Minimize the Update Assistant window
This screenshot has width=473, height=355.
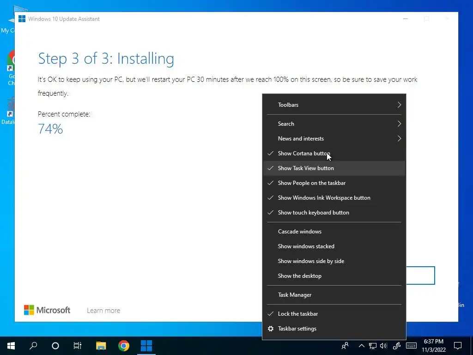point(406,18)
